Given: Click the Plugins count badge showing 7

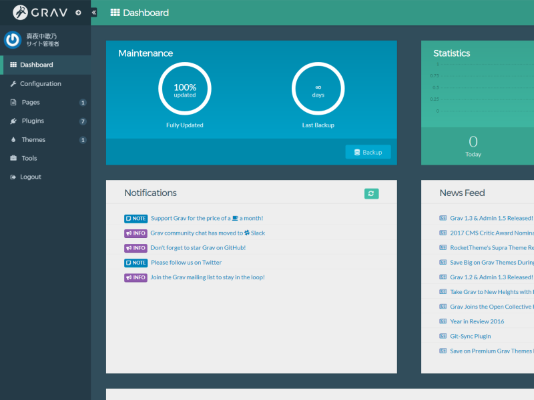Looking at the screenshot, I should 83,121.
